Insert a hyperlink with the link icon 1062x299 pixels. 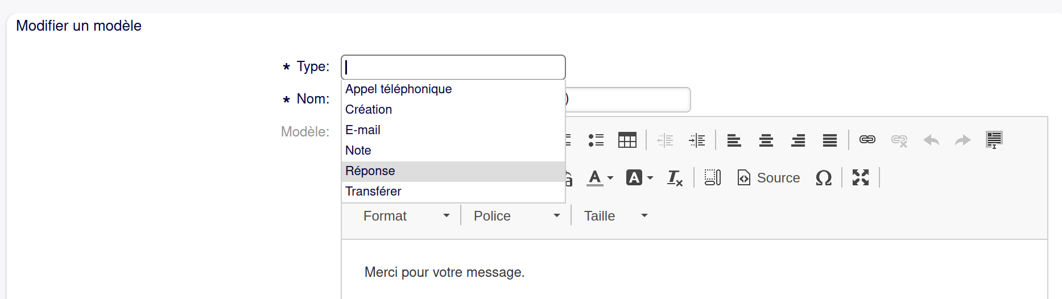(x=867, y=140)
